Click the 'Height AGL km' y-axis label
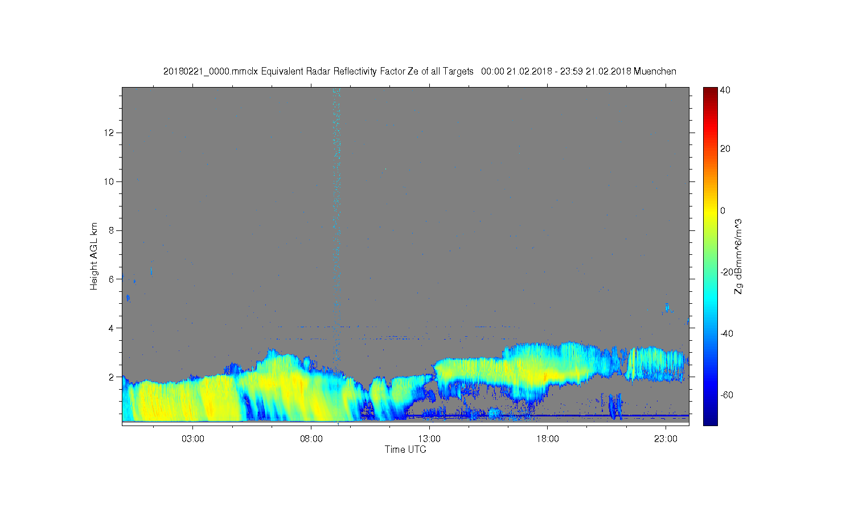Image resolution: width=854 pixels, height=512 pixels. click(94, 256)
